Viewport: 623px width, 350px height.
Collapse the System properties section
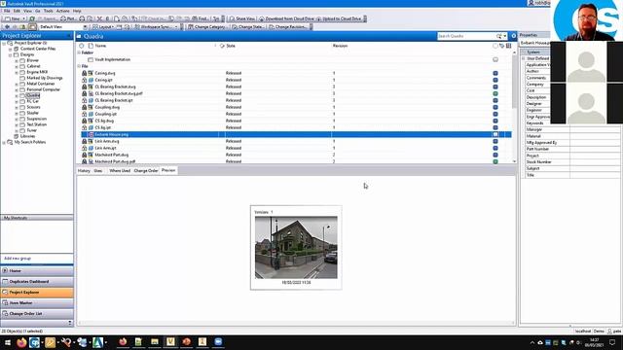[524, 52]
